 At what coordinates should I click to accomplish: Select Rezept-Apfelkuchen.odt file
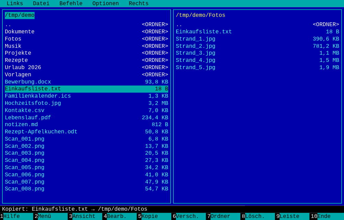86,132
